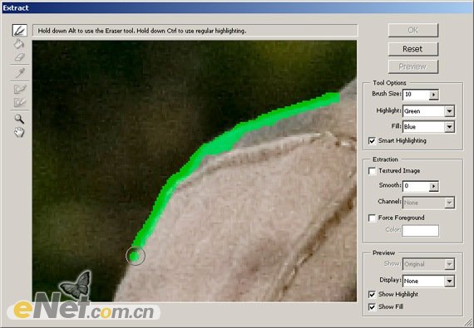Enable the Force Foreground checkbox
The width and height of the screenshot is (474, 328).
pos(372,218)
